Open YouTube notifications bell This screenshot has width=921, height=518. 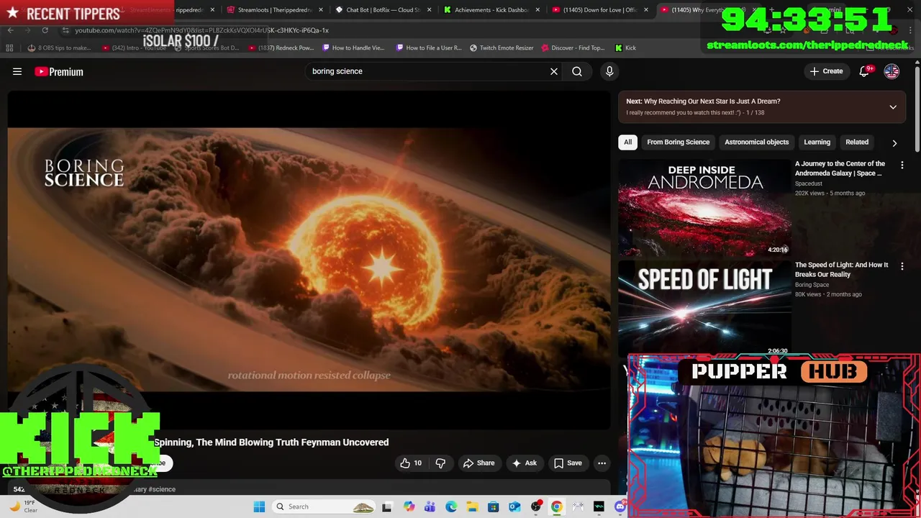pos(864,71)
